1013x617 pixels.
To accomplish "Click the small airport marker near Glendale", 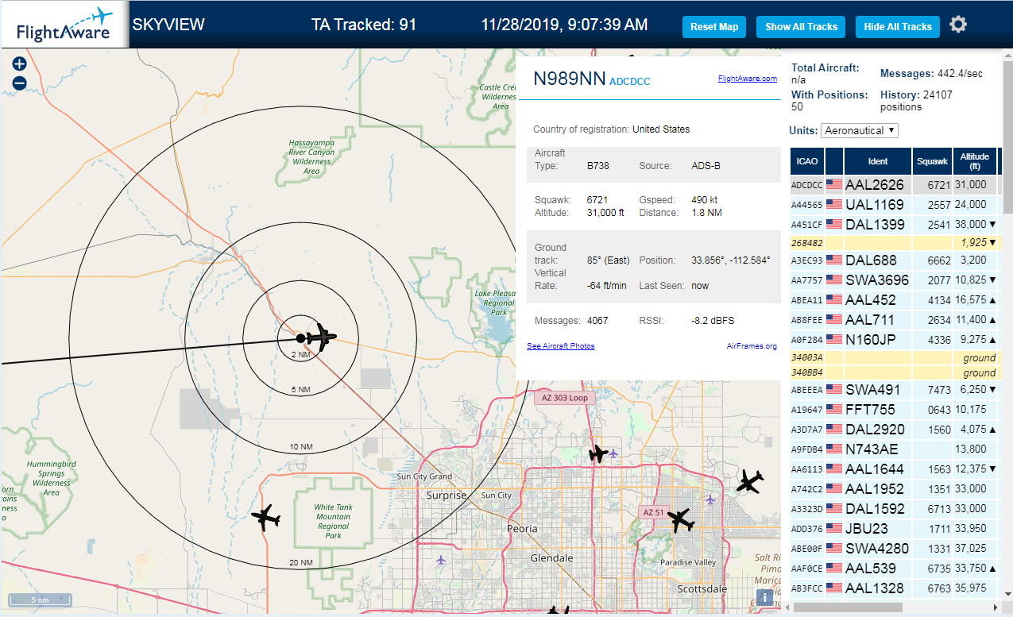I will 441,560.
